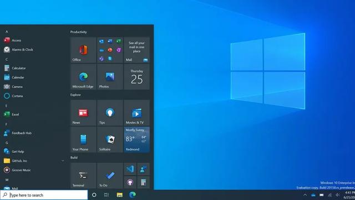Open the News tile
355x200 pixels.
pos(83,113)
